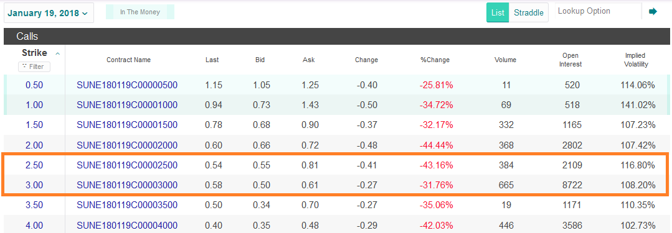
Task: Open contract SUNE180119C00000500
Action: click(127, 85)
